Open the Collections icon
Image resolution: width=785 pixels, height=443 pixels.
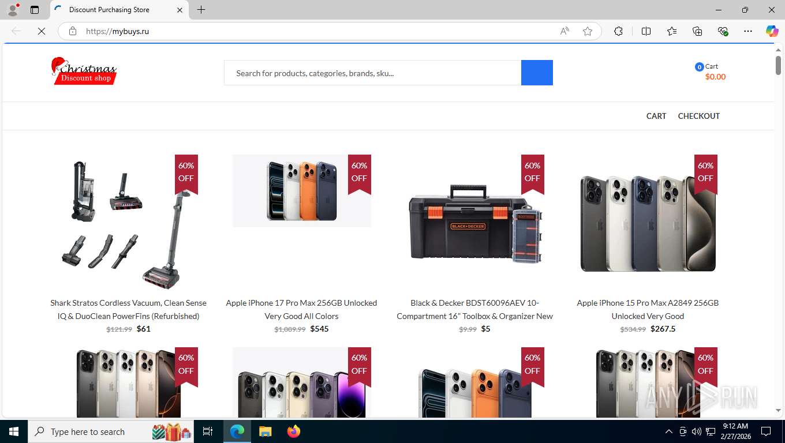697,31
